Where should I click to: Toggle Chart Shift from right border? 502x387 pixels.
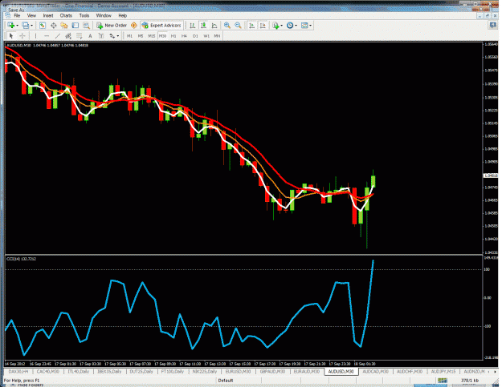tap(263, 26)
